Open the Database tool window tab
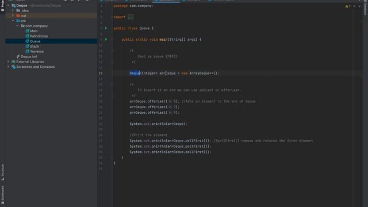 click(365, 7)
